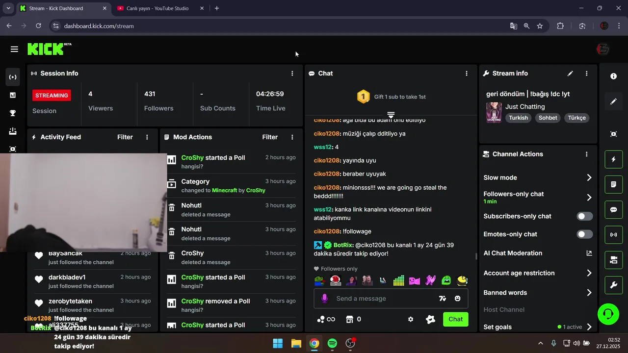Toggle Emotes-only chat switch

click(585, 234)
